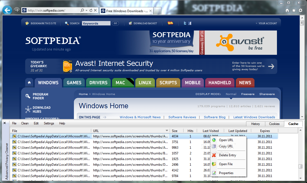Click the browser address bar URL
Image resolution: width=307 pixels, height=183 pixels.
pyautogui.click(x=47, y=11)
